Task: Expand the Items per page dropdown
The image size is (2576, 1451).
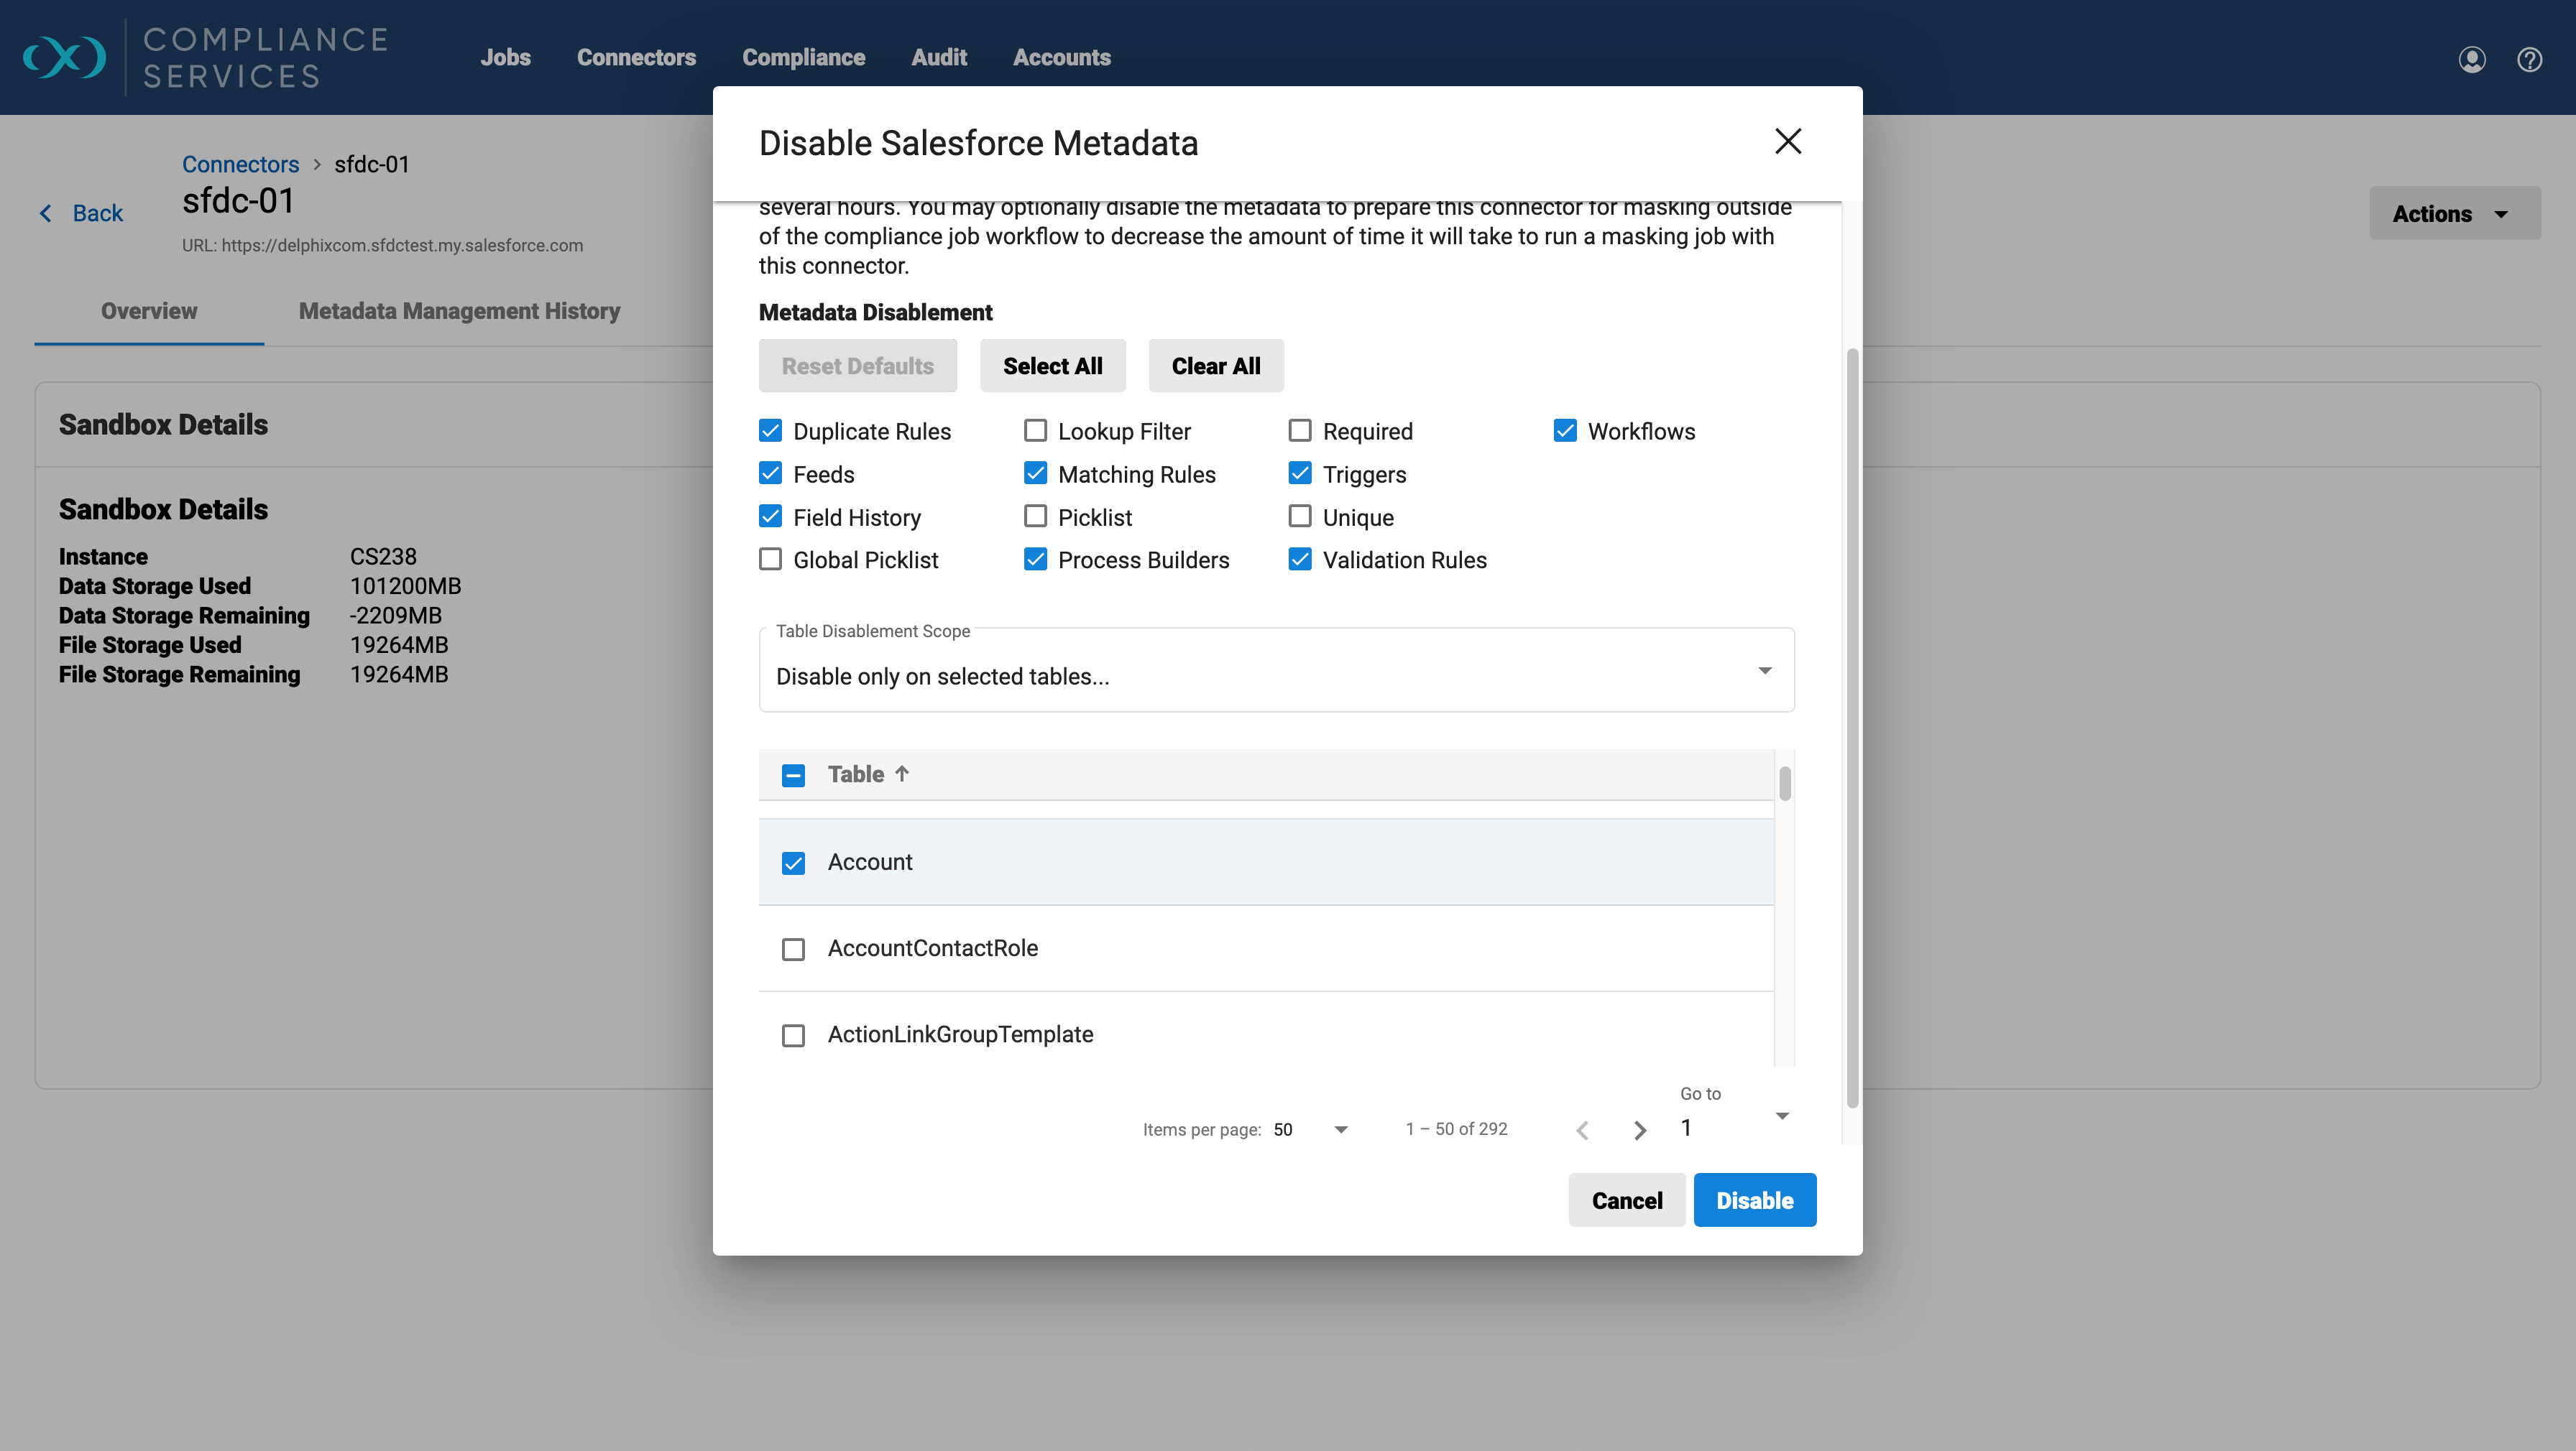Action: tap(1340, 1129)
